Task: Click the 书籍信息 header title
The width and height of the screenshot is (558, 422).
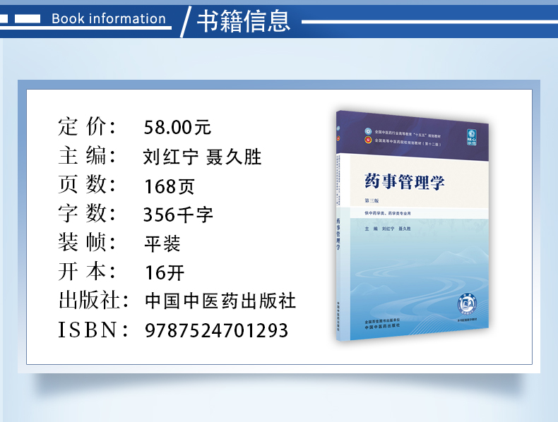Action: tap(244, 21)
